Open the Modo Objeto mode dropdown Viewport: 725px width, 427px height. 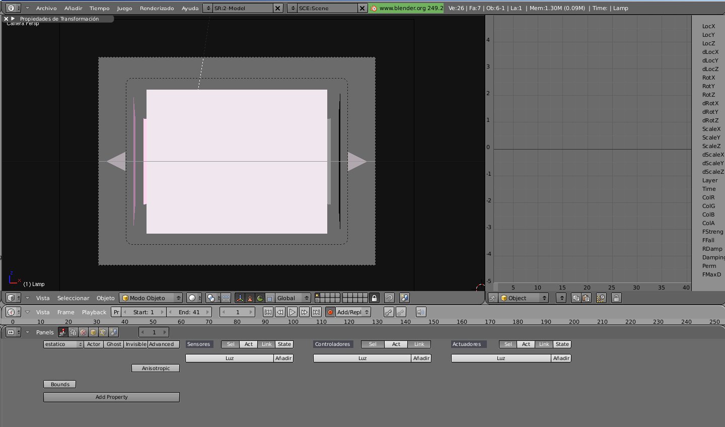151,298
